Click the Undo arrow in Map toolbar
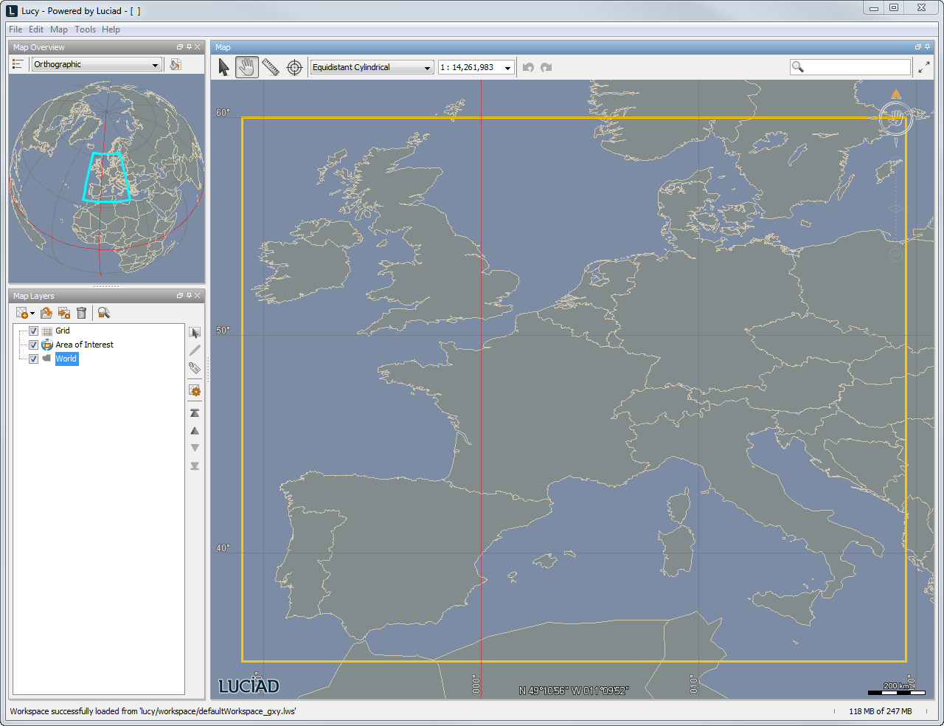 click(528, 67)
